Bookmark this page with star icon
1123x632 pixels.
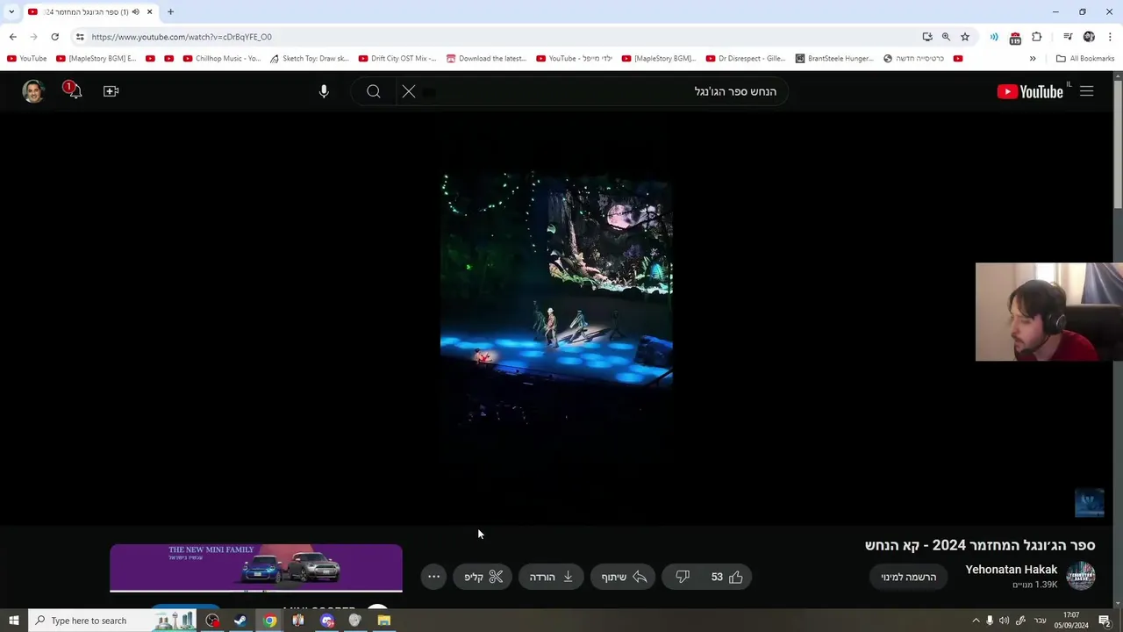pyautogui.click(x=965, y=37)
